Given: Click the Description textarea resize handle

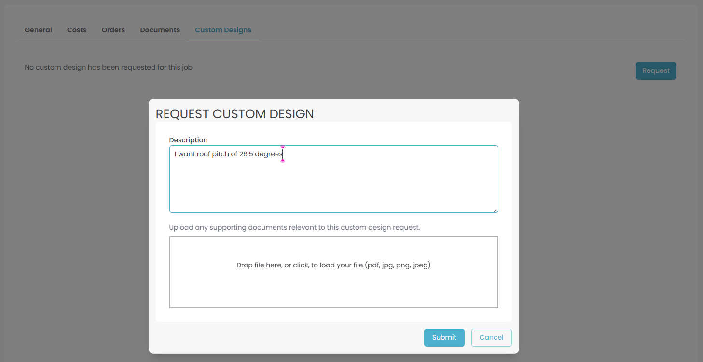Looking at the screenshot, I should point(496,210).
